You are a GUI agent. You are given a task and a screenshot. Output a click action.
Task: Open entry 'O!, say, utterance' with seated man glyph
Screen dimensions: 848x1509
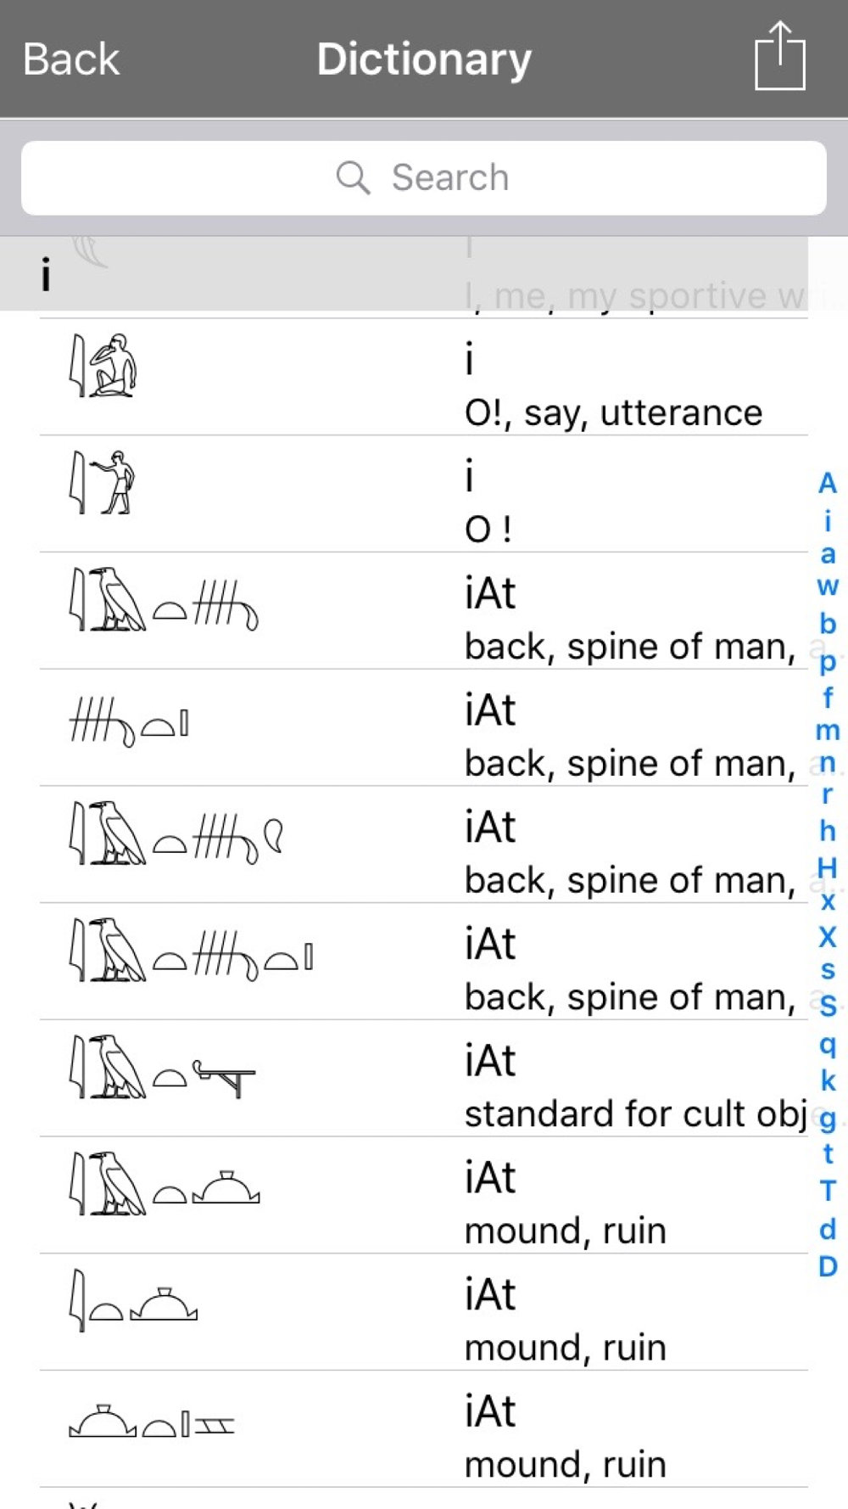pyautogui.click(x=424, y=378)
